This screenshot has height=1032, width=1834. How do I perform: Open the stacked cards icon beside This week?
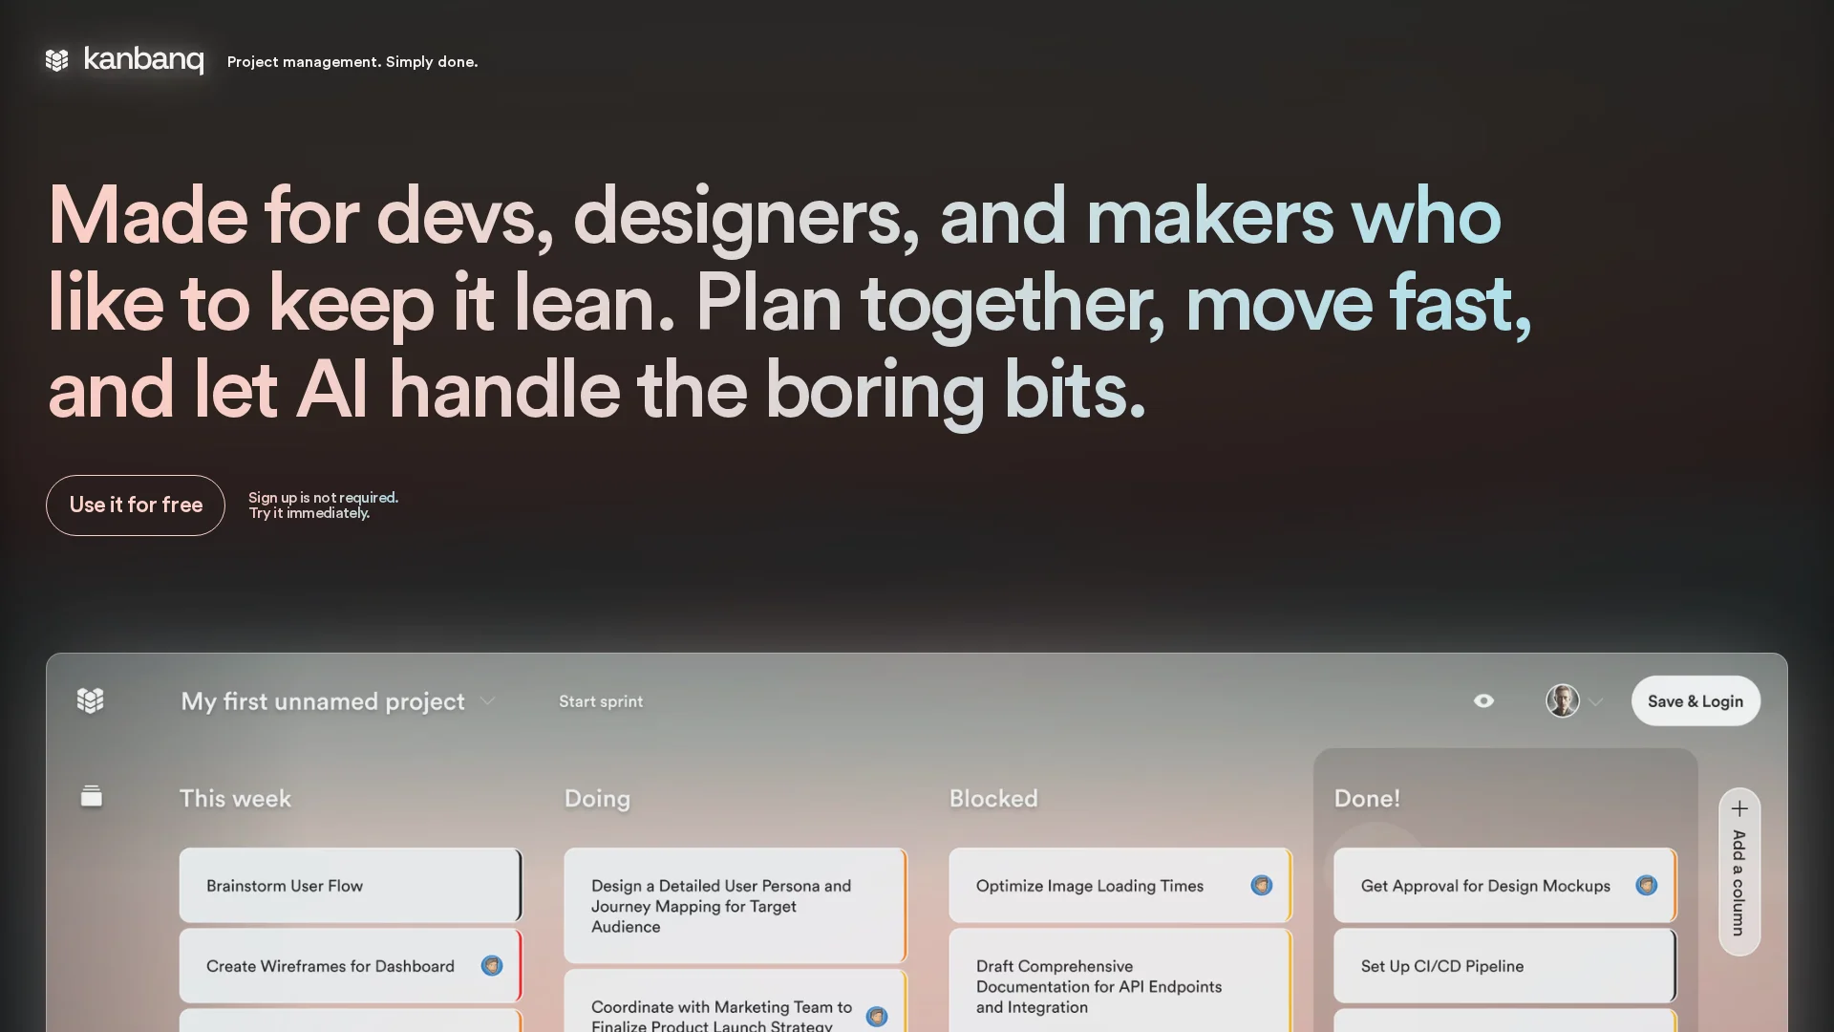[92, 796]
